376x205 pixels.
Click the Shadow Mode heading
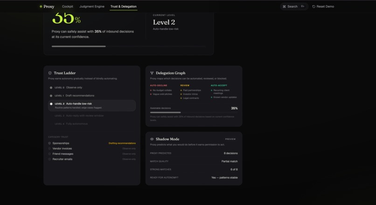click(x=167, y=139)
